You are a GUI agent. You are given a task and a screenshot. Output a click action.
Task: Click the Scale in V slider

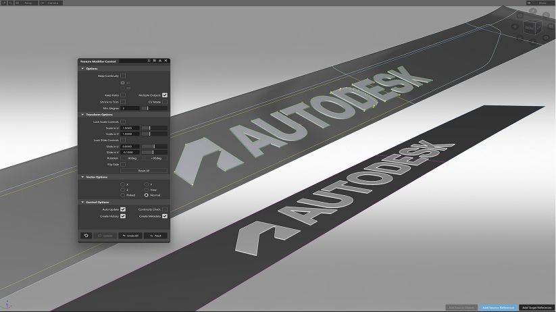point(154,134)
